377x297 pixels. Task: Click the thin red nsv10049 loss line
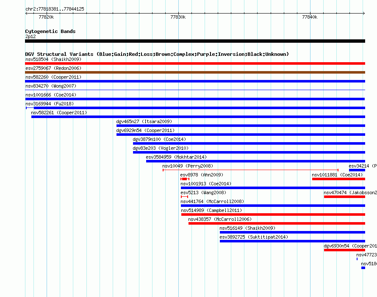(x=250, y=170)
